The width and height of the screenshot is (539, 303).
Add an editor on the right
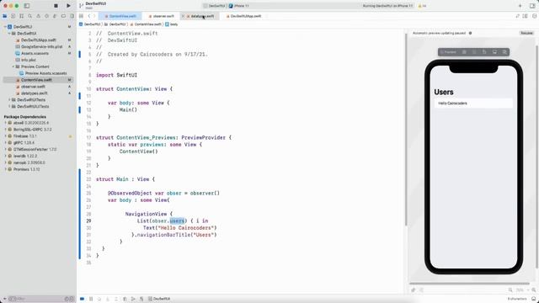point(534,16)
